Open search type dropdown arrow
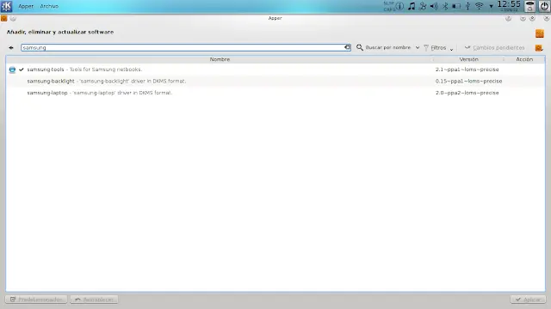The image size is (551, 309). coord(417,48)
